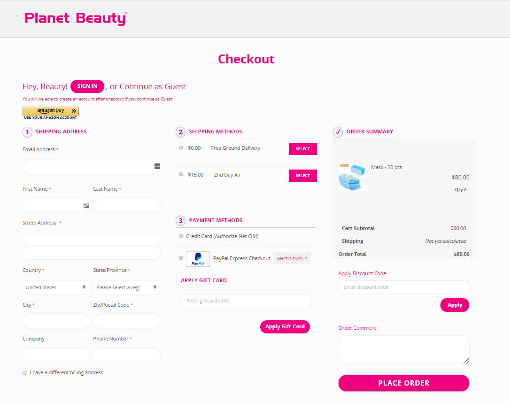
Task: Click the Apply discount button
Action: click(455, 305)
